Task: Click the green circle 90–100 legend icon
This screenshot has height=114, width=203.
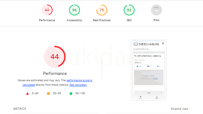Action: pos(71,93)
